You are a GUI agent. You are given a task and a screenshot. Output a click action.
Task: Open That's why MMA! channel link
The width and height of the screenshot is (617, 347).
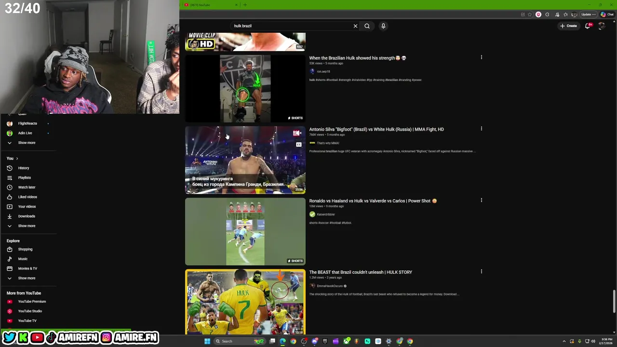[328, 143]
